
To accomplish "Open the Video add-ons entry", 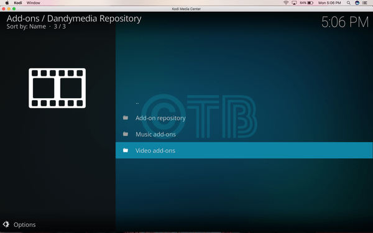I will (244, 150).
